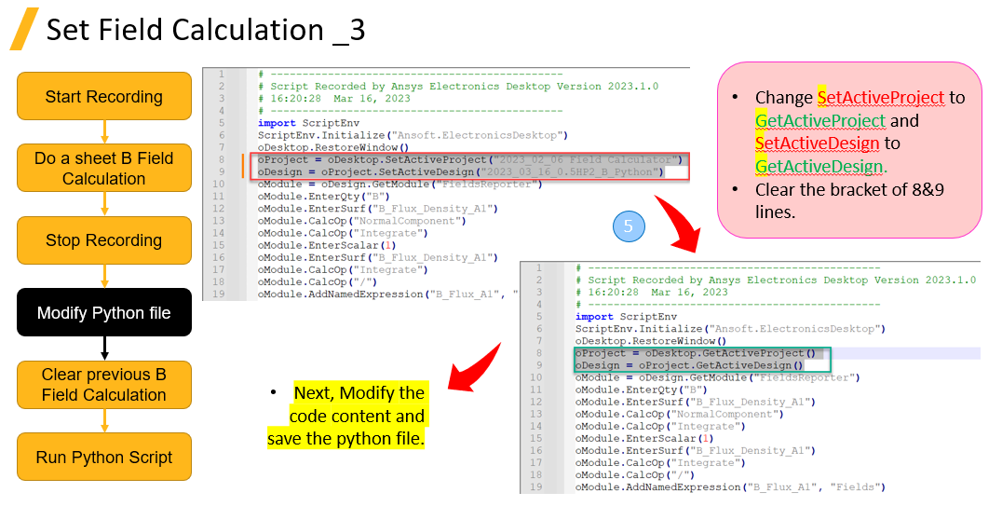Select the black Modify Python file step
This screenshot has height=506, width=1002.
[x=104, y=312]
